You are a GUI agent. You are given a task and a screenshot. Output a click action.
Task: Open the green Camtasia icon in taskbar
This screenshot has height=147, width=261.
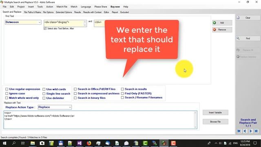pos(145,143)
